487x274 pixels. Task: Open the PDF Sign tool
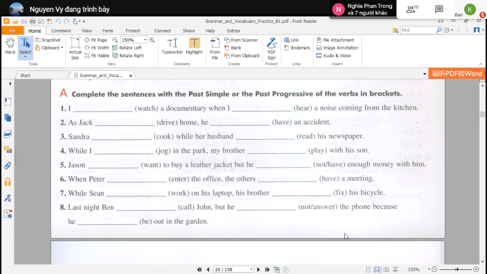272,49
